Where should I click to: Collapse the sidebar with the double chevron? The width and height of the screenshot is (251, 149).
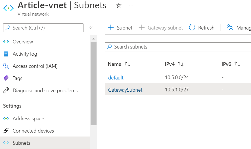click(x=91, y=28)
